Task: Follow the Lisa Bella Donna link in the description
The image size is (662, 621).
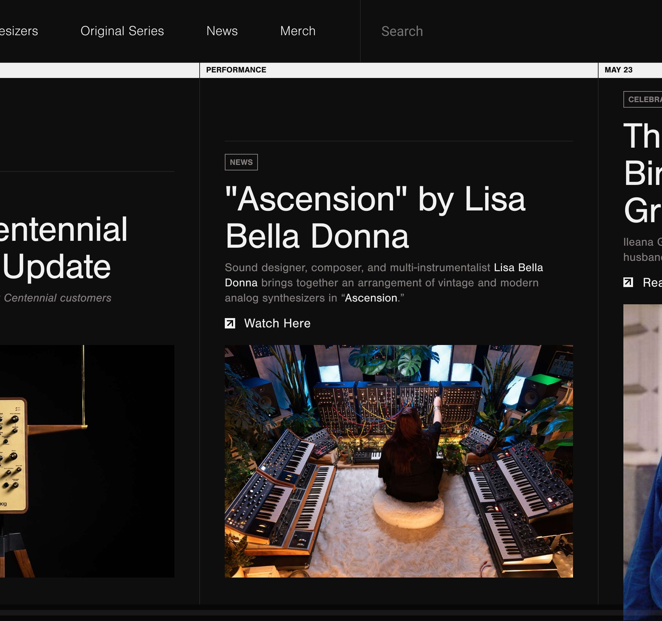Action: pos(518,267)
